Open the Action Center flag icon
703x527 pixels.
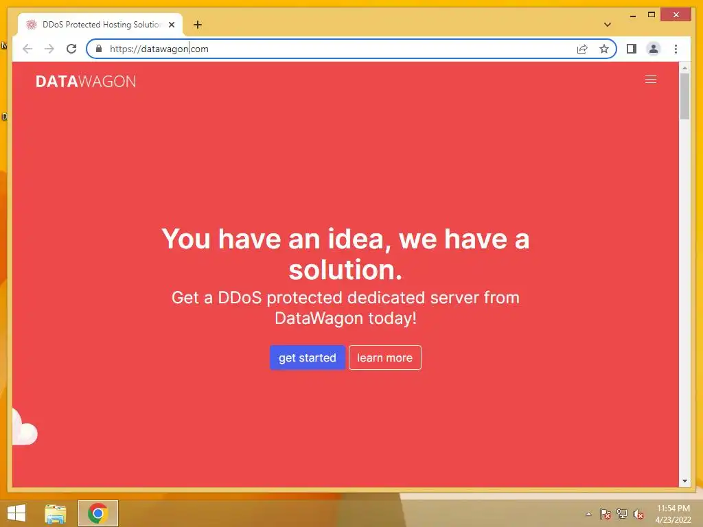[605, 514]
